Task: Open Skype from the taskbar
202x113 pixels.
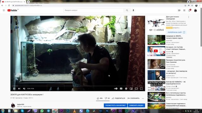Action: tap(22, 111)
